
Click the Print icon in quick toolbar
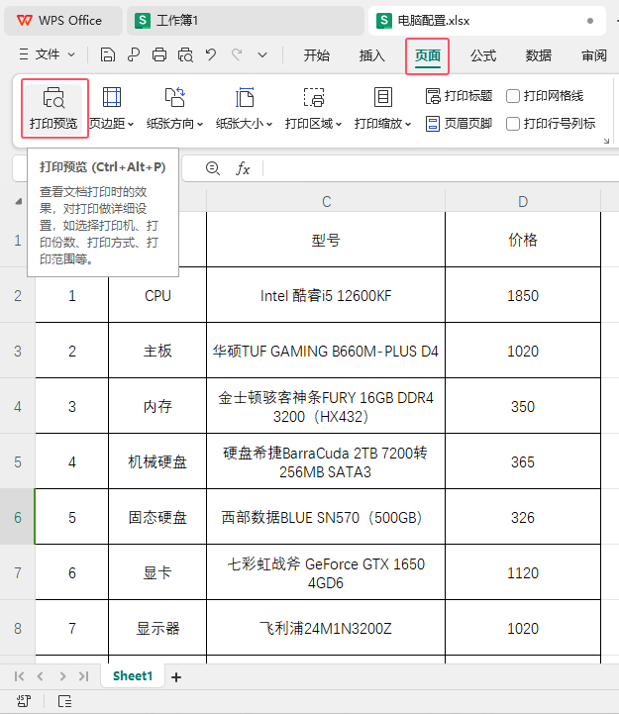pyautogui.click(x=159, y=55)
